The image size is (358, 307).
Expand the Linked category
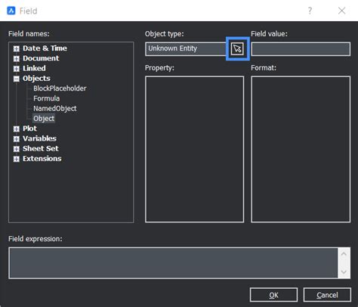pyautogui.click(x=17, y=69)
